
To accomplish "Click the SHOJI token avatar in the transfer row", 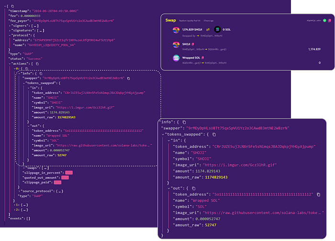I will [x=176, y=45].
